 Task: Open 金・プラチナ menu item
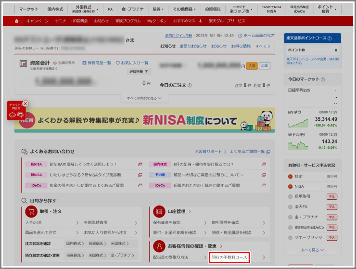133,9
